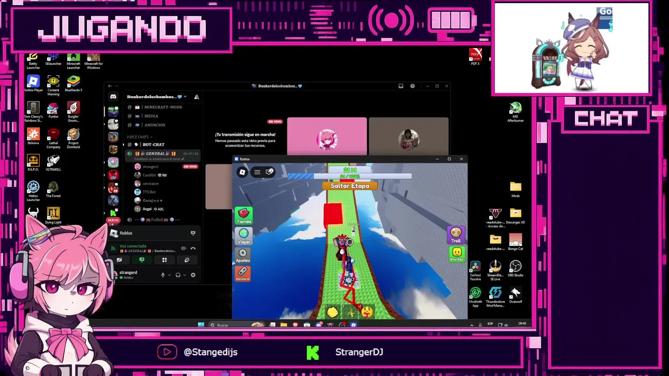The height and width of the screenshot is (376, 669).
Task: Open the MSI Afterburner desktop shortcut
Action: click(515, 112)
